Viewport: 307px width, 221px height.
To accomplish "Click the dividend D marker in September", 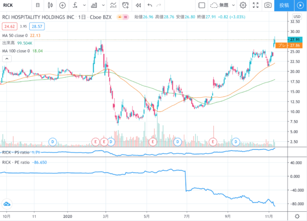I will pyautogui.click(x=236, y=142).
